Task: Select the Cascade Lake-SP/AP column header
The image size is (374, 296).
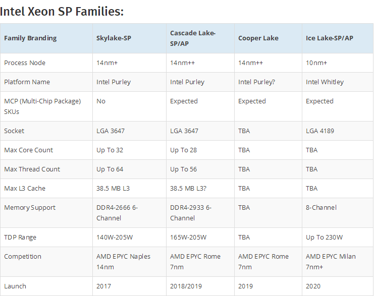Action: coord(193,38)
